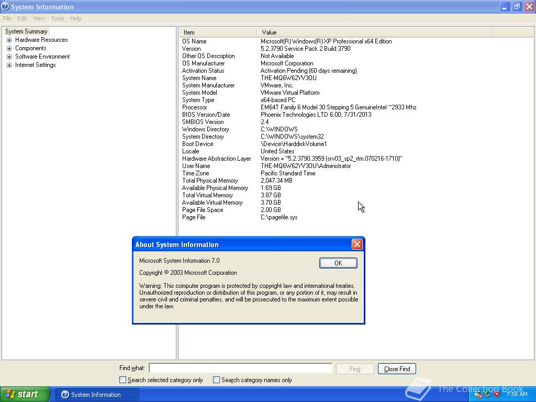Screen dimensions: 536x402
Task: Click the Microsoft Corporation manufacturer value
Action: [287, 63]
